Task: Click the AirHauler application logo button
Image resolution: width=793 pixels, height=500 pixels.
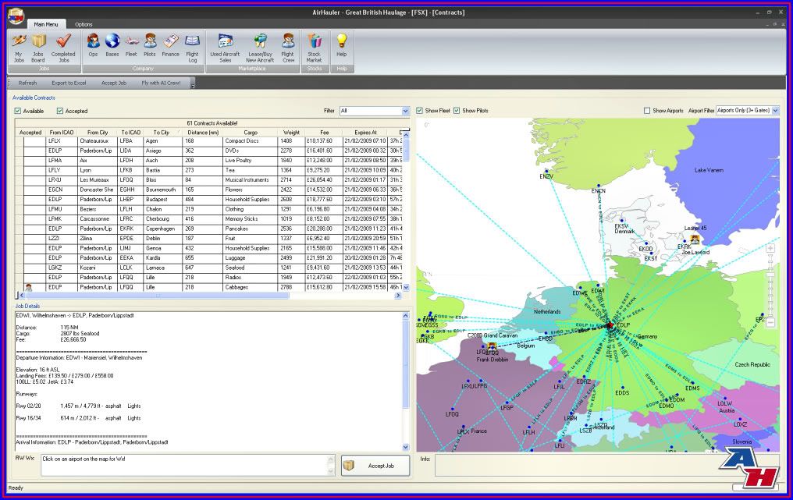Action: click(x=16, y=16)
